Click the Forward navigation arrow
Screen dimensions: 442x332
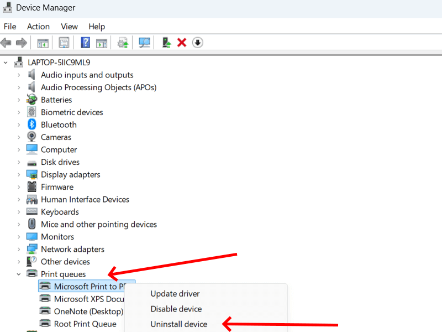click(21, 43)
